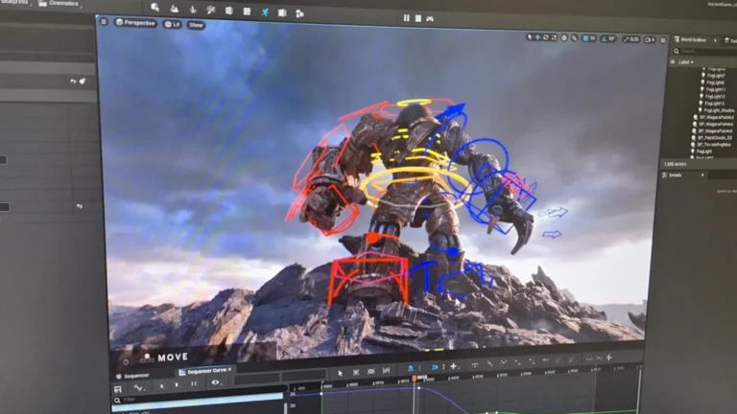
Task: Toggle grid snapping with value 10
Action: [x=589, y=38]
